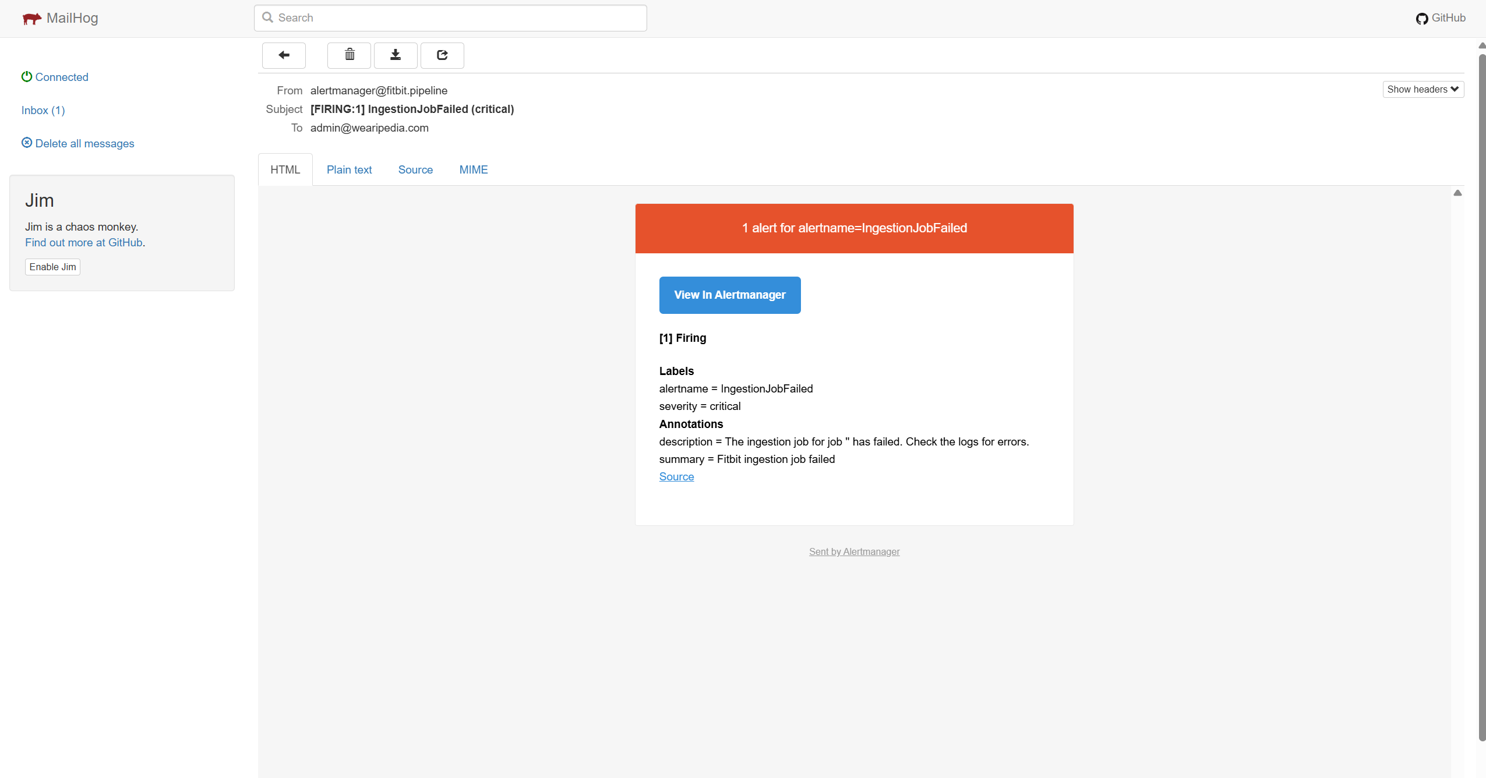Download the message with download icon

(396, 55)
